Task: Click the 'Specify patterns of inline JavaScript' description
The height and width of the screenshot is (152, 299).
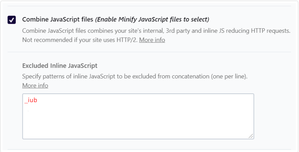Action: click(x=87, y=76)
